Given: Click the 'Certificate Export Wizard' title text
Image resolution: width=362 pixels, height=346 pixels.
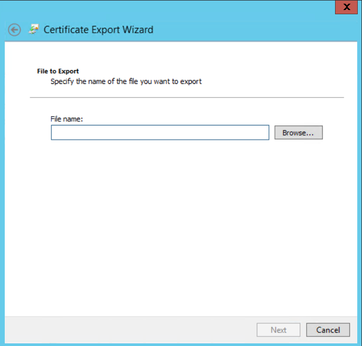Looking at the screenshot, I should point(98,30).
